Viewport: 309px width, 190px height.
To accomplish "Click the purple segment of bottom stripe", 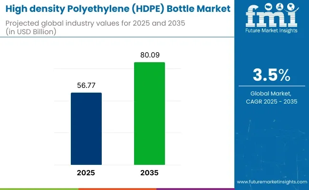I will pyautogui.click(x=195, y=189).
